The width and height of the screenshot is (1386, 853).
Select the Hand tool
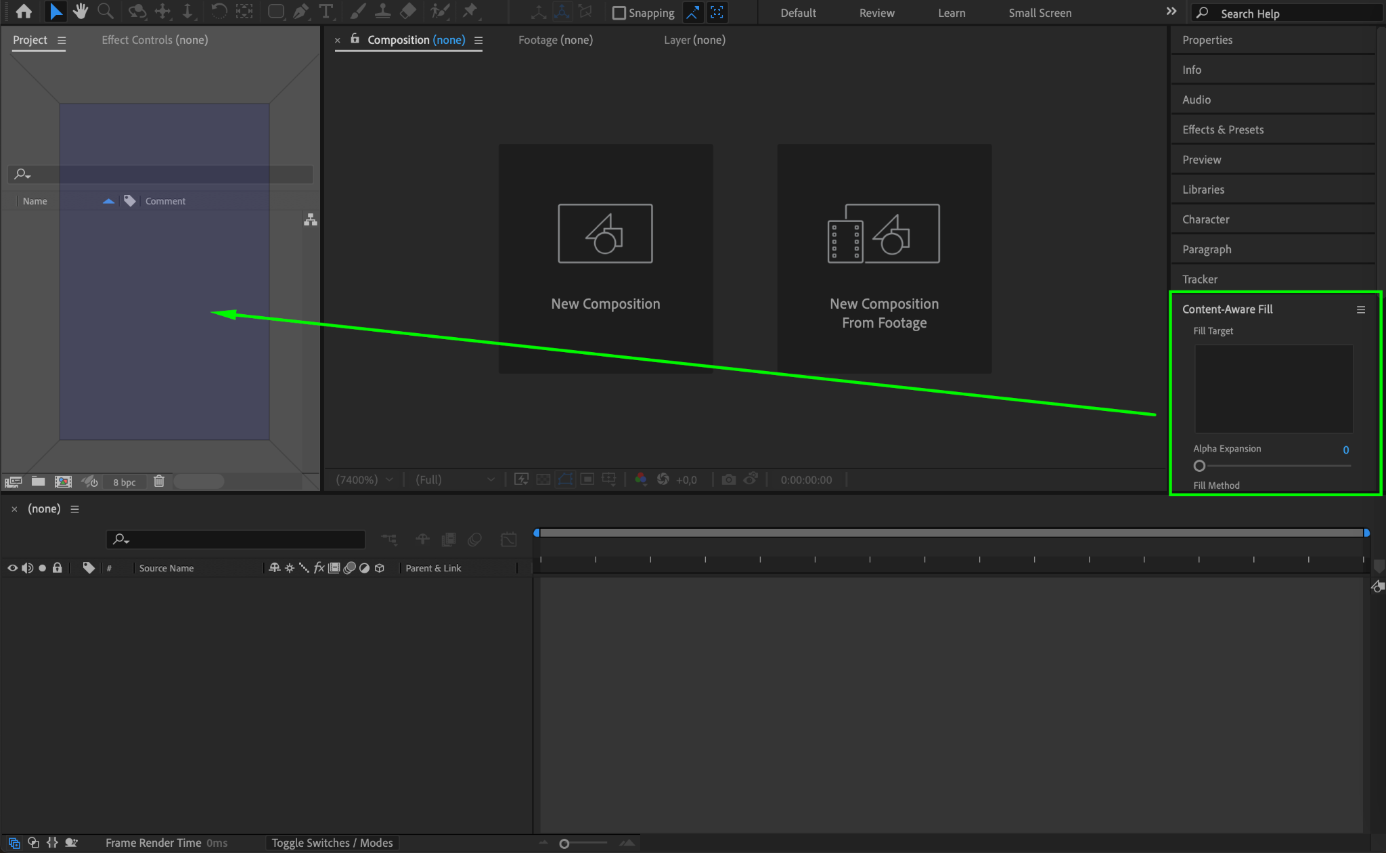81,11
